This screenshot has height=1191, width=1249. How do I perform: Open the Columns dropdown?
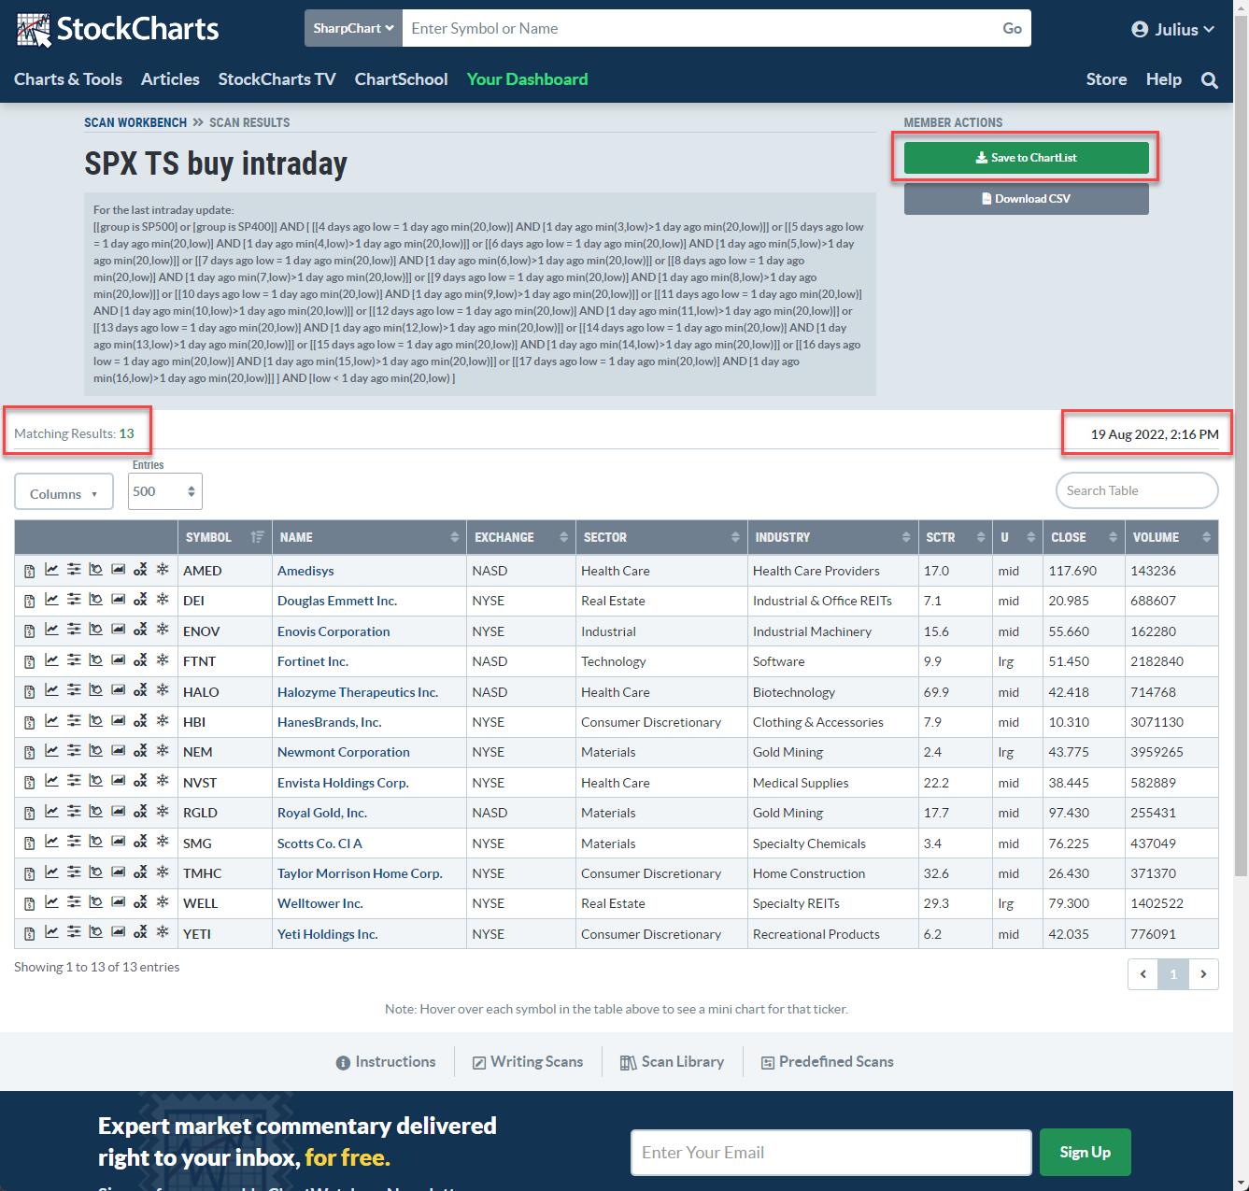[x=64, y=493]
